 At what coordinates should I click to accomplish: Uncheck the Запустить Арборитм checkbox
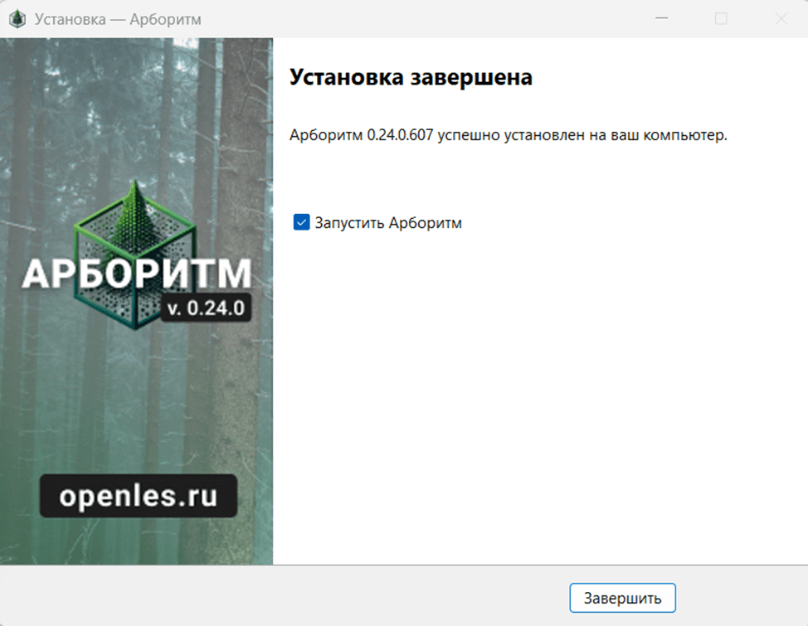[301, 222]
